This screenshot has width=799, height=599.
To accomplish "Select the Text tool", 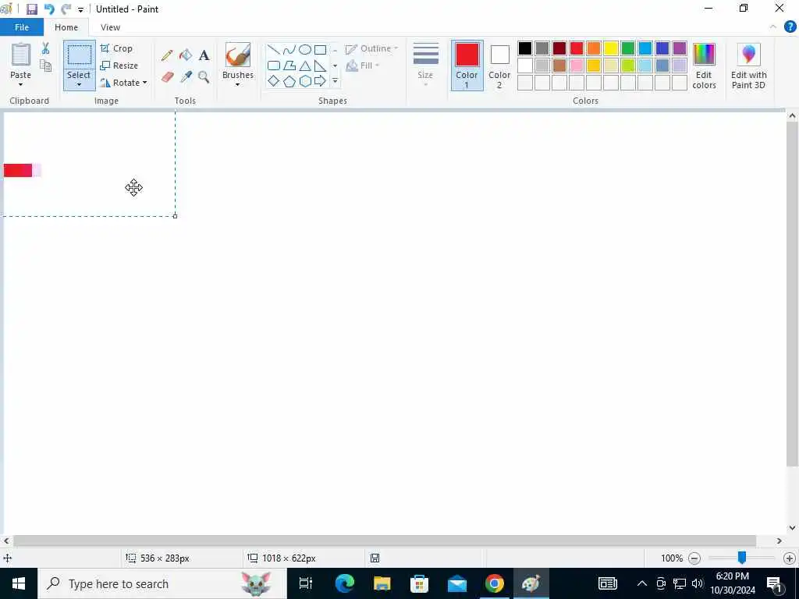I will click(x=204, y=55).
